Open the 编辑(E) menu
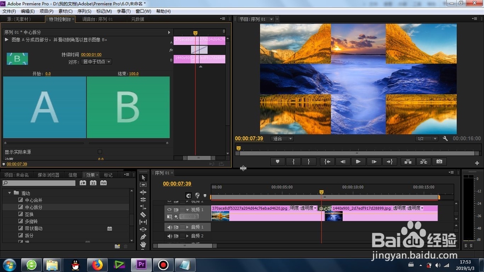This screenshot has width=484, height=272. pyautogui.click(x=28, y=11)
